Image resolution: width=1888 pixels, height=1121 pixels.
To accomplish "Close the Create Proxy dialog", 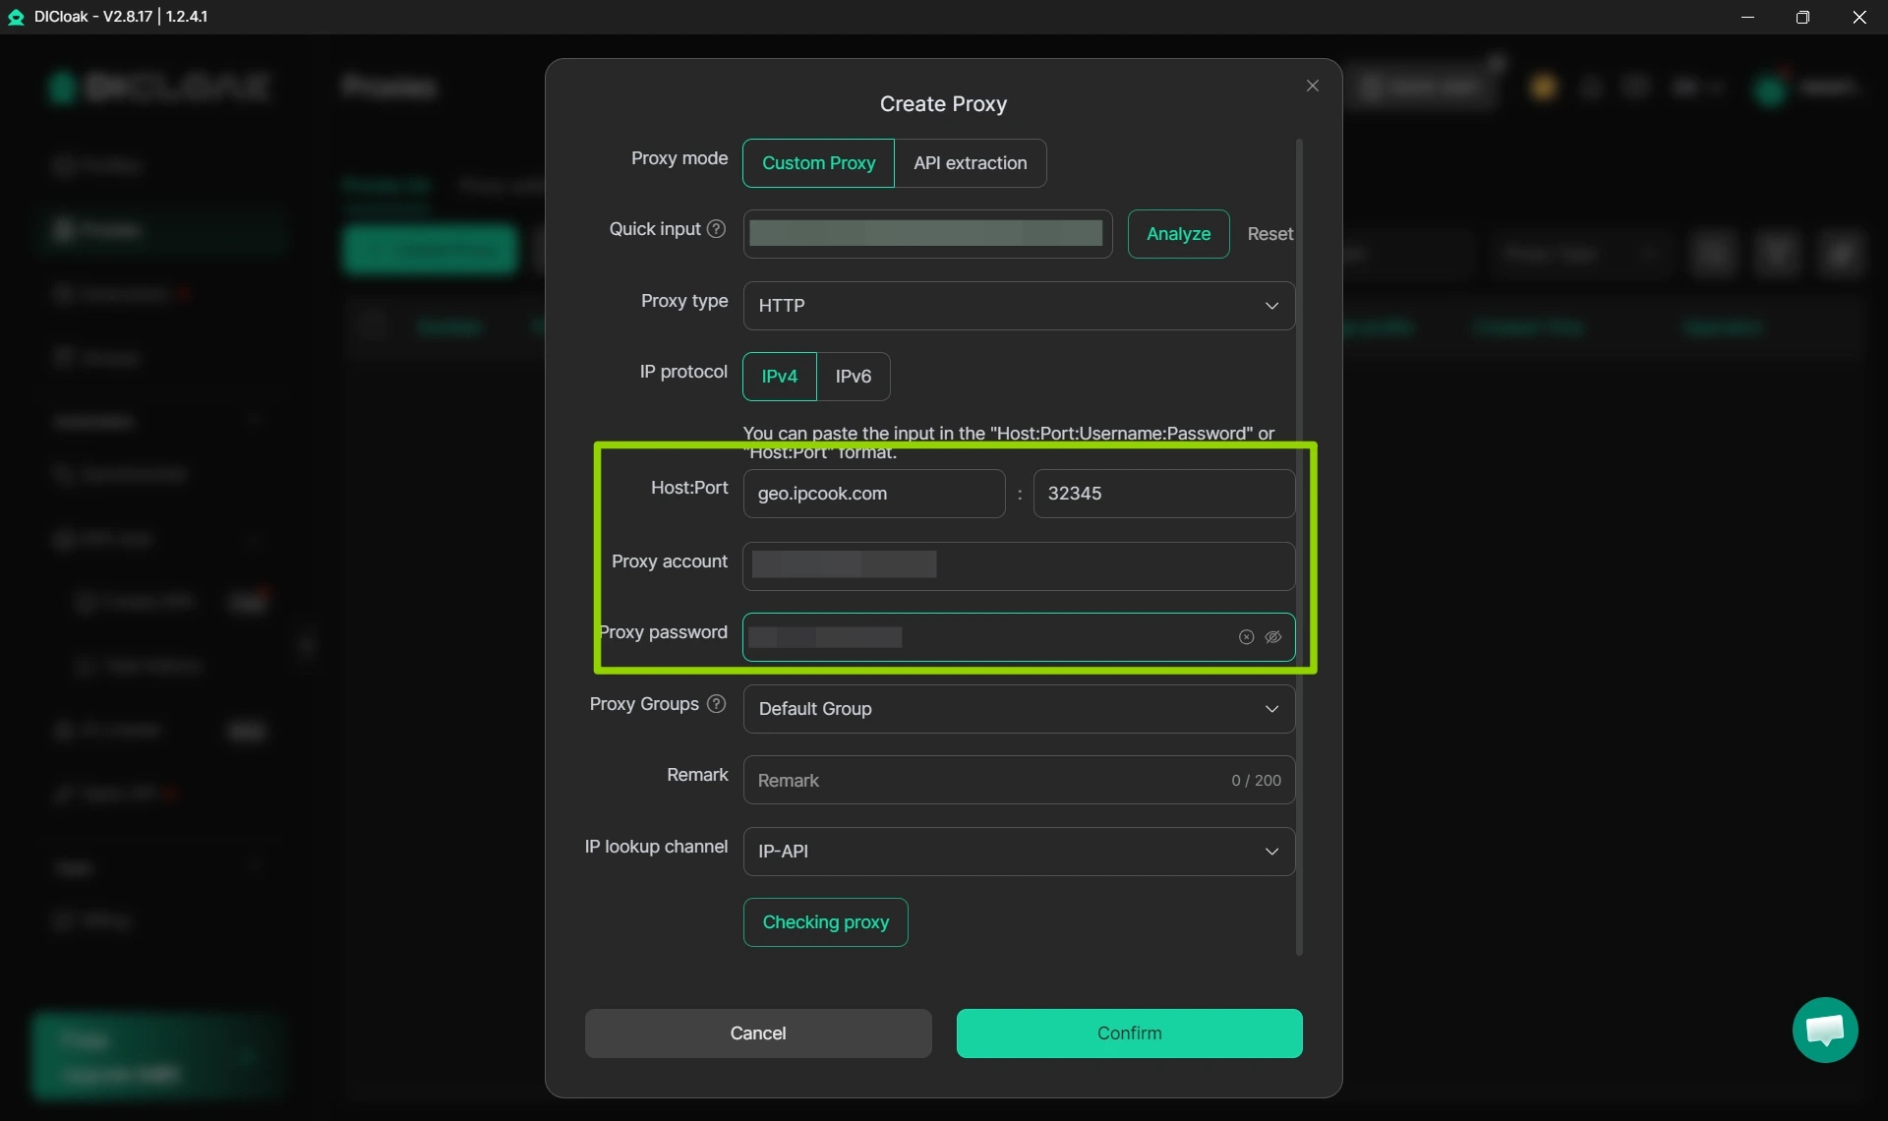I will point(1313,86).
